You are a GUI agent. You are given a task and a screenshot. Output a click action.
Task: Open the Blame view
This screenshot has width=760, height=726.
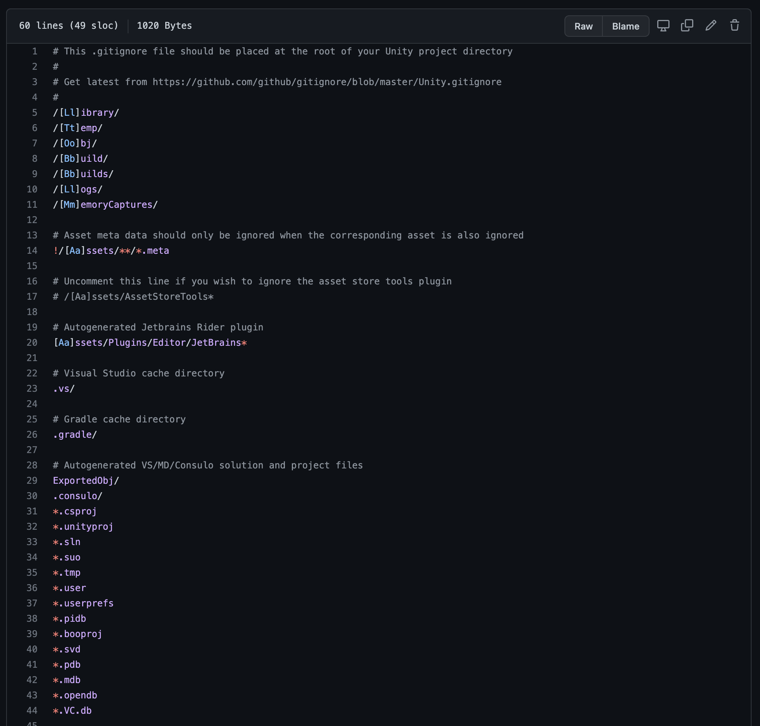(x=625, y=26)
